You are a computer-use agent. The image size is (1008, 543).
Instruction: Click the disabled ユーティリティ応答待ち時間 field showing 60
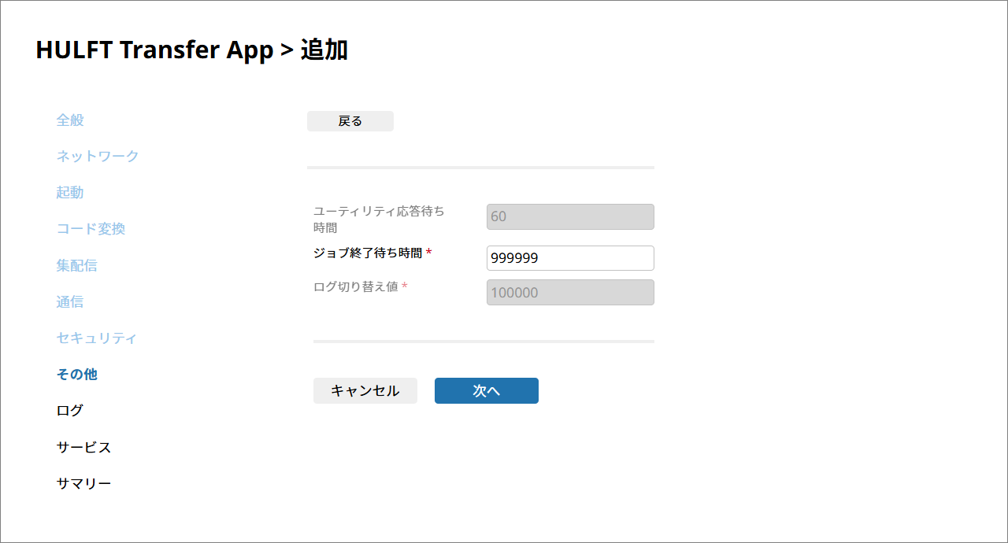[x=570, y=217]
